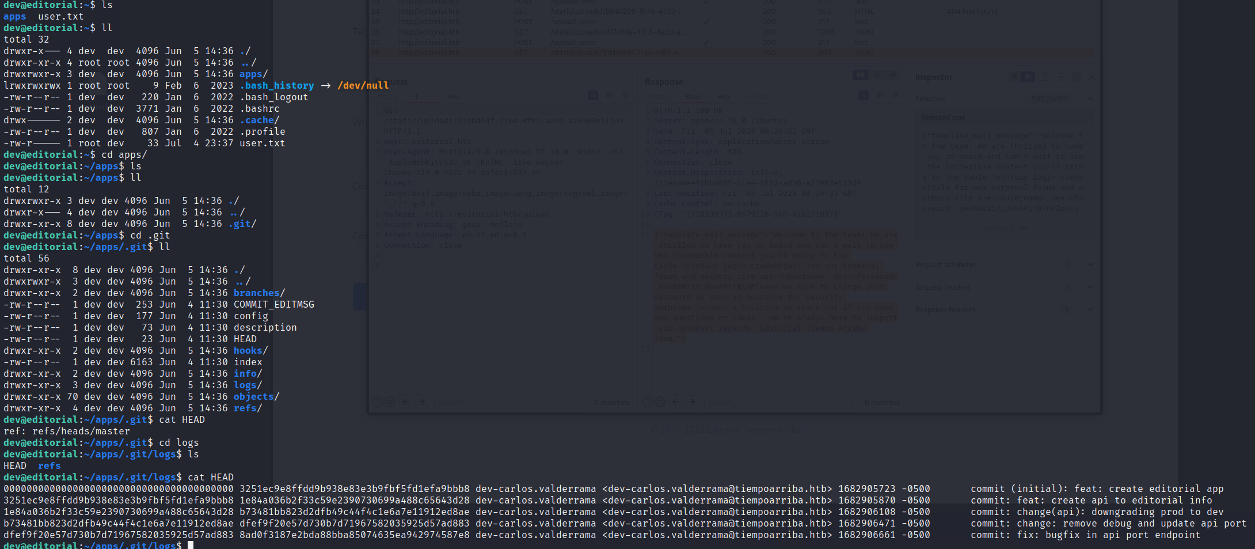The width and height of the screenshot is (1255, 549).
Task: Open the Response pane search settings gear
Action: (660, 402)
